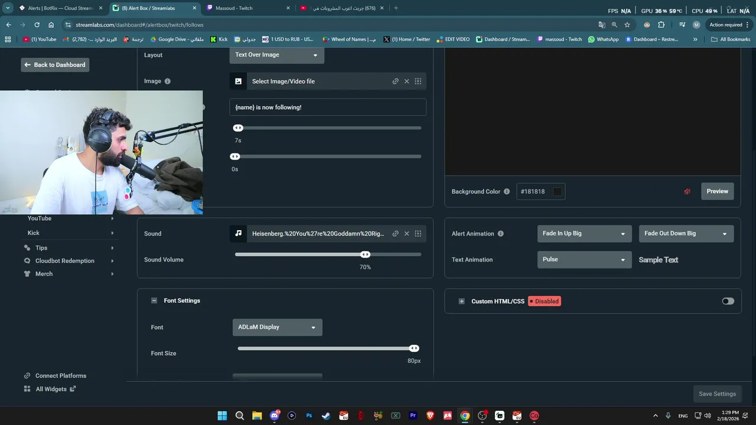Image resolution: width=756 pixels, height=425 pixels.
Task: Collapse the Font Settings section
Action: tap(154, 300)
